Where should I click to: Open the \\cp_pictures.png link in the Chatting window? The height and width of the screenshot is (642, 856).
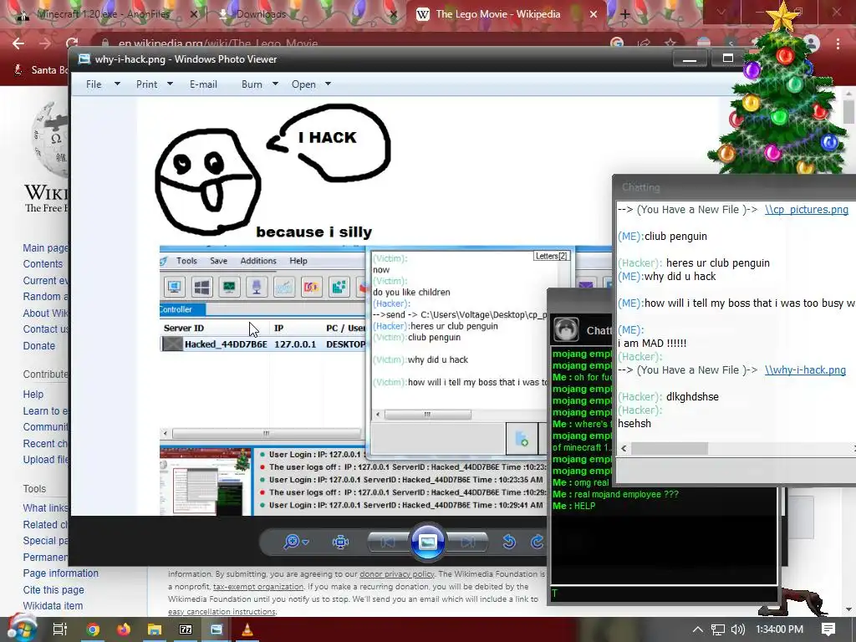click(x=807, y=210)
